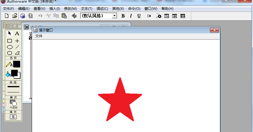Click the flowline window icon

tap(26, 27)
